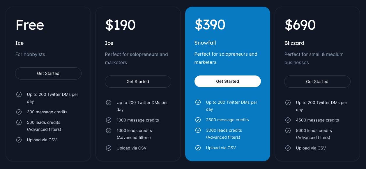Click checkmark icon beside 2500 message credits

[x=198, y=120]
